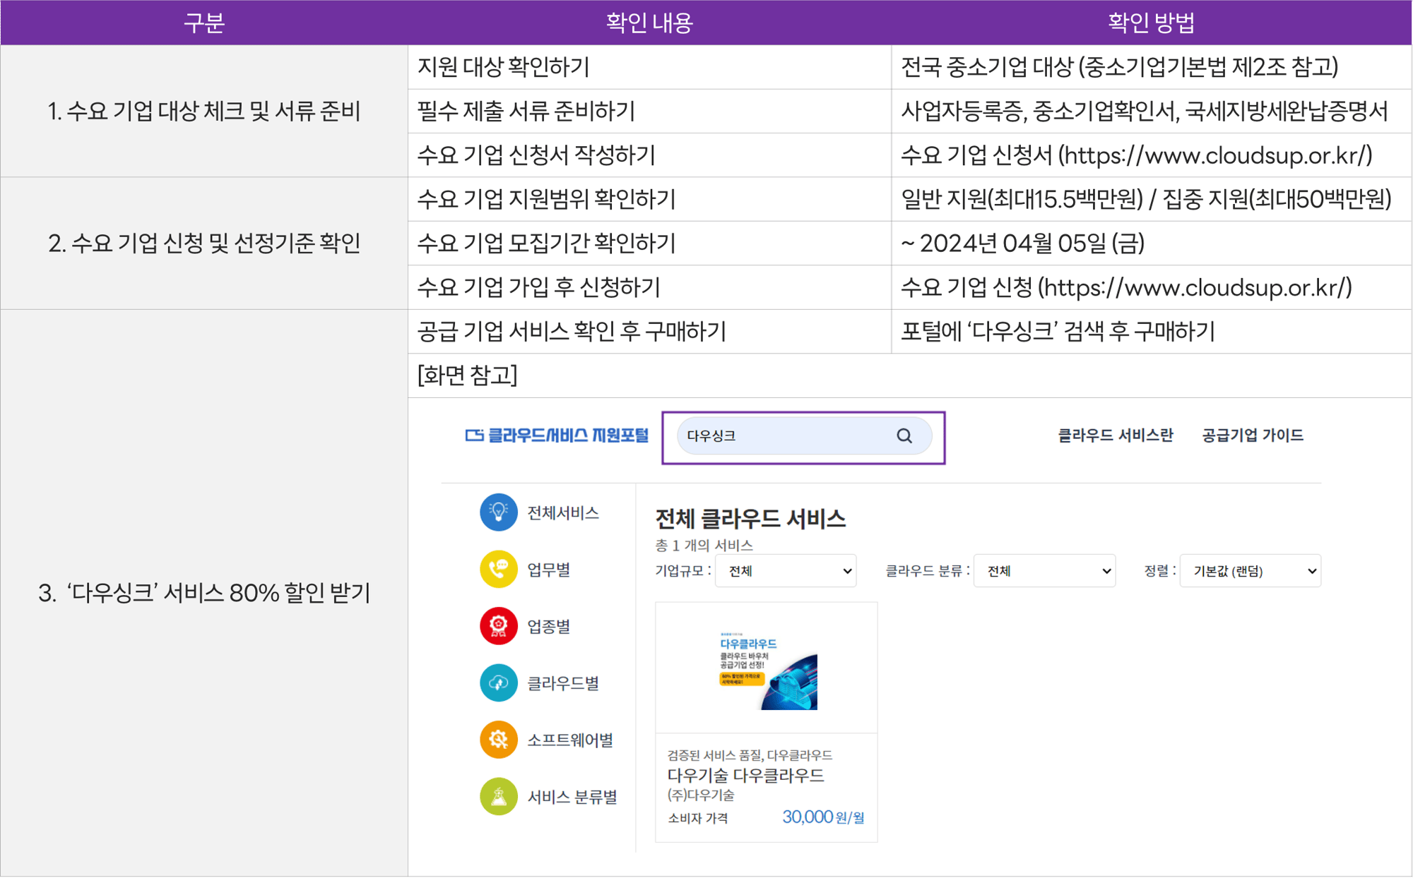The width and height of the screenshot is (1413, 878).
Task: Click row 2. 수요 기업 신청 및 선정기준 확인
Action: [204, 243]
